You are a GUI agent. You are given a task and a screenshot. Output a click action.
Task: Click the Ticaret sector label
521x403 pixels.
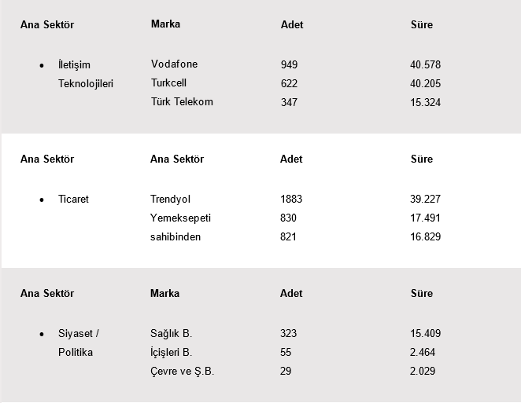click(x=73, y=200)
